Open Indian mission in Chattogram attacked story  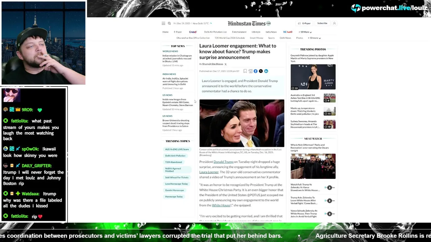click(177, 58)
